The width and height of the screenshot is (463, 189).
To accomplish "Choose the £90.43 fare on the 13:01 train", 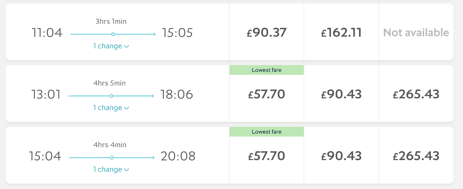I will (x=341, y=94).
